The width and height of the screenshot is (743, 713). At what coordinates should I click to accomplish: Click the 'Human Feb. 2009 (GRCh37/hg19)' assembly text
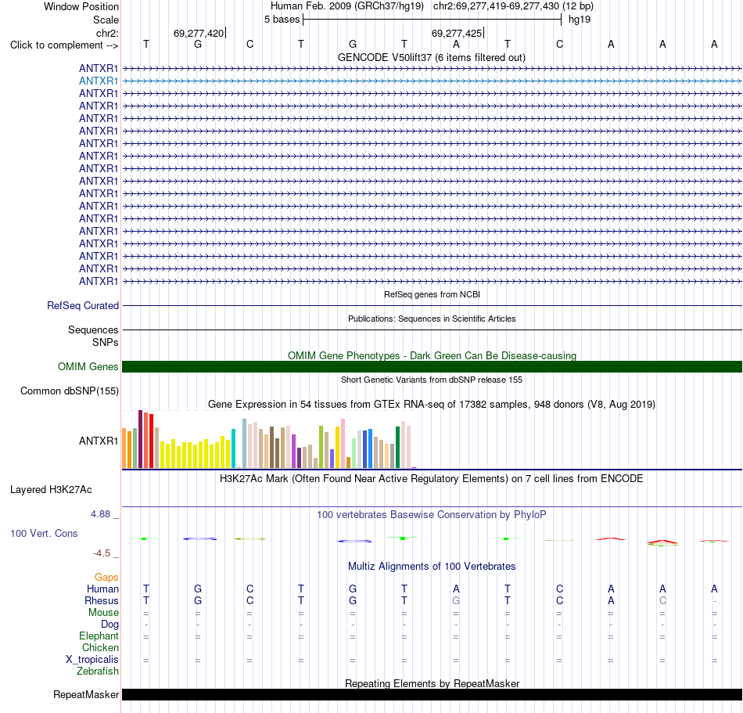[346, 6]
